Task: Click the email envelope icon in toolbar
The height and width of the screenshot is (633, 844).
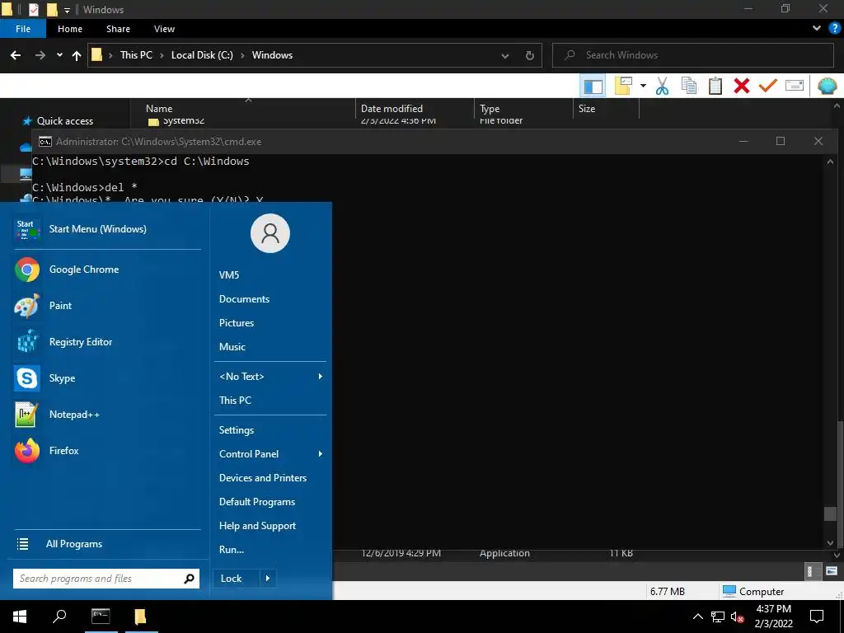Action: 795,86
